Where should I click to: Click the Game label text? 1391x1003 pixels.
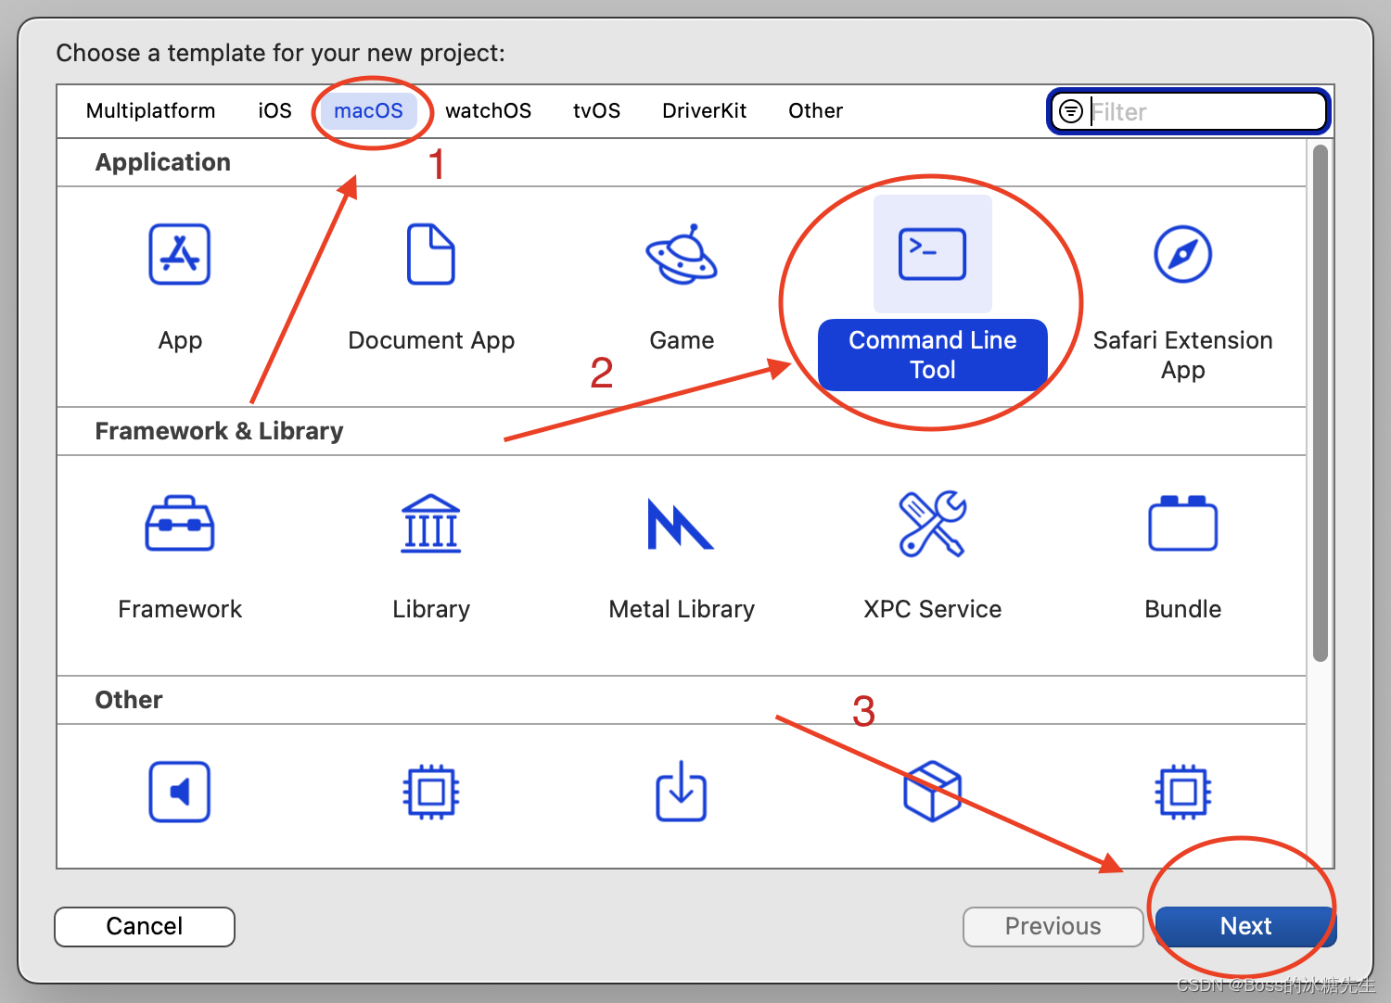click(682, 340)
